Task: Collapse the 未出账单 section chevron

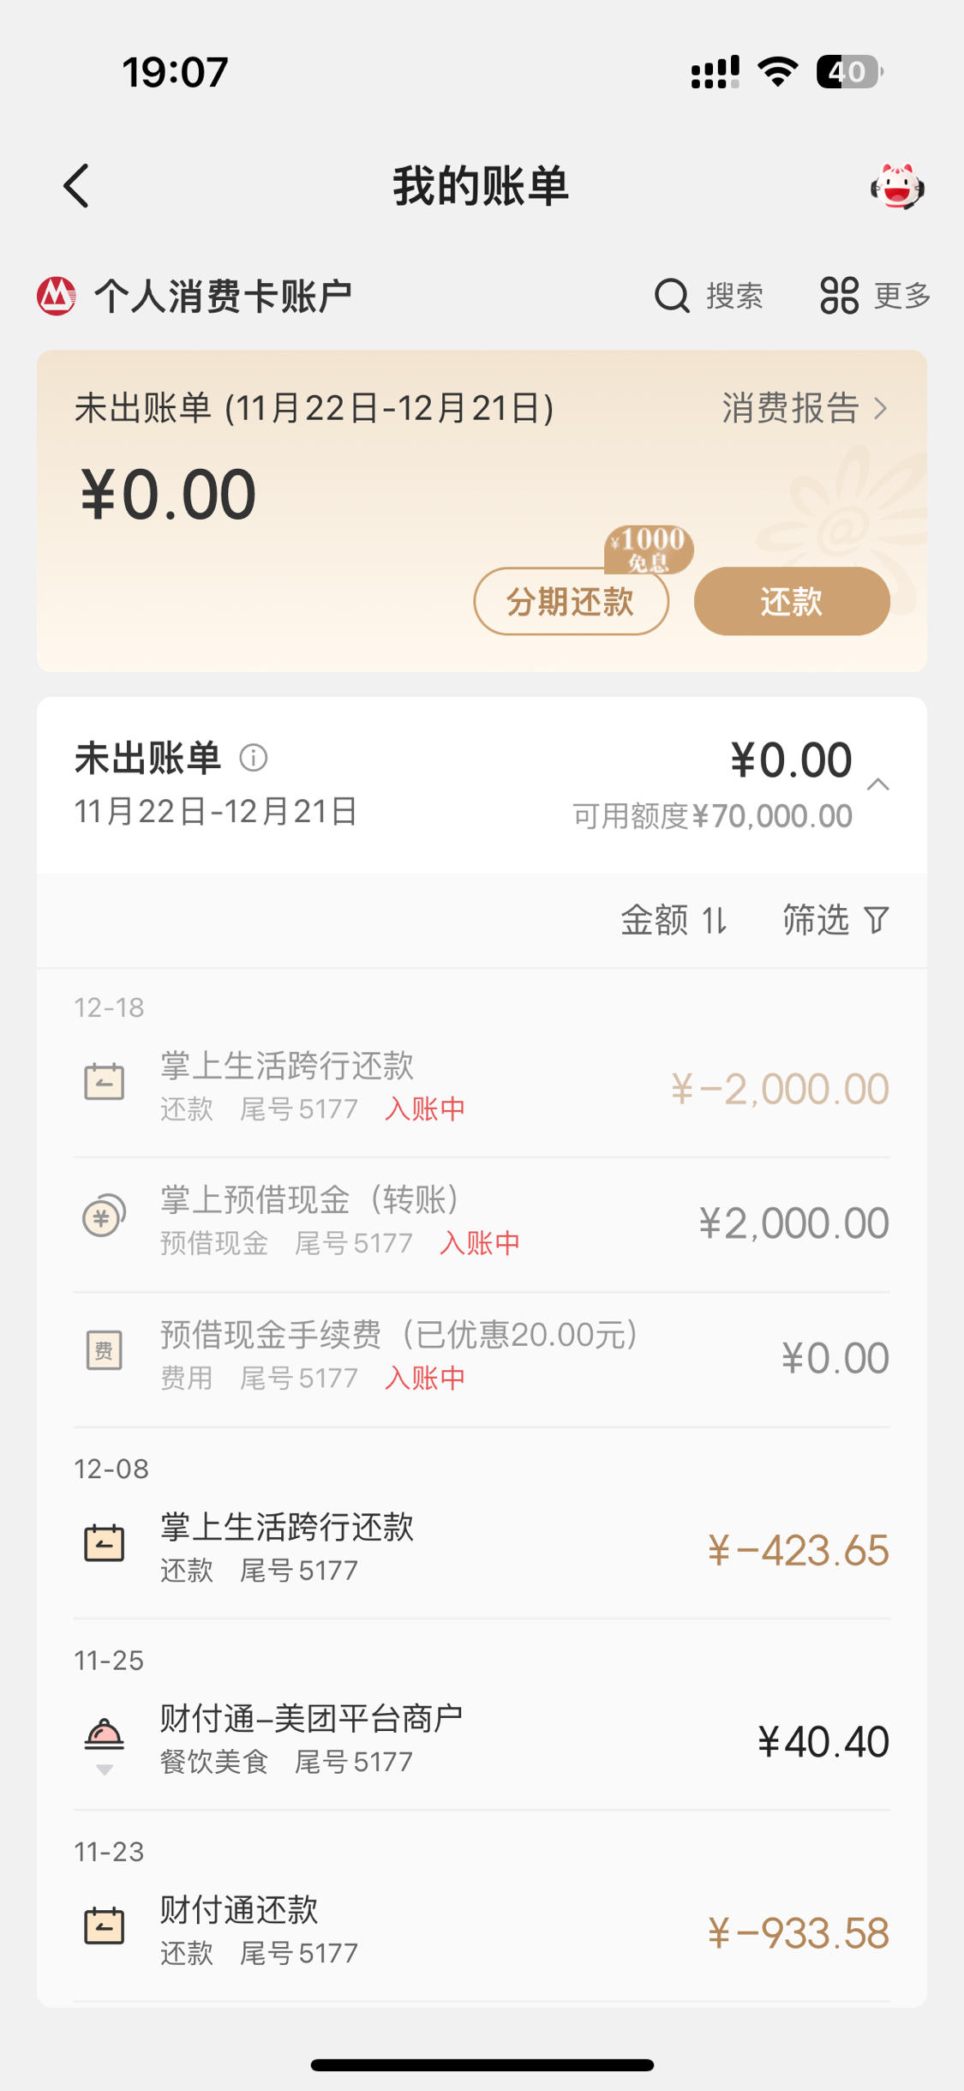Action: click(x=878, y=784)
